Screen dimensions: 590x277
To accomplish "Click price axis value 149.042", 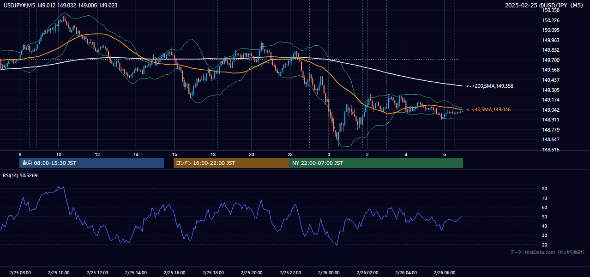I will [x=550, y=110].
